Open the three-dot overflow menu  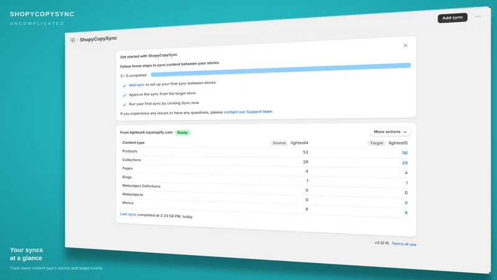pos(478,16)
